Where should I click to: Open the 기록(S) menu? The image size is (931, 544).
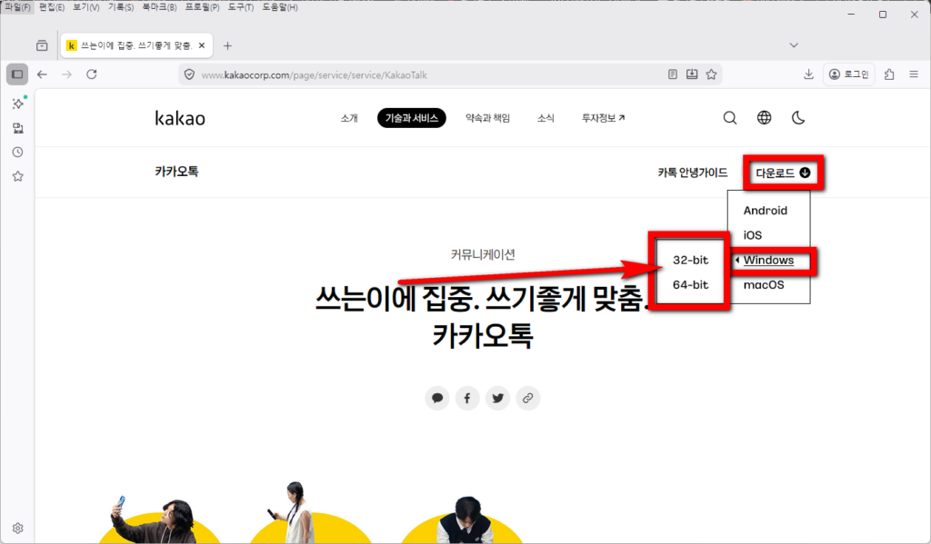point(121,7)
